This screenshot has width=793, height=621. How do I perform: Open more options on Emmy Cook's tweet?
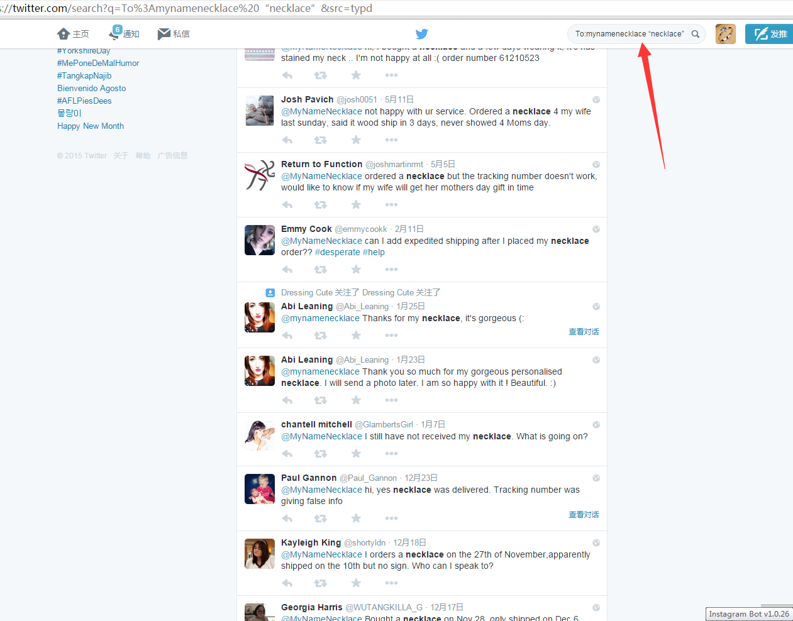[391, 270]
